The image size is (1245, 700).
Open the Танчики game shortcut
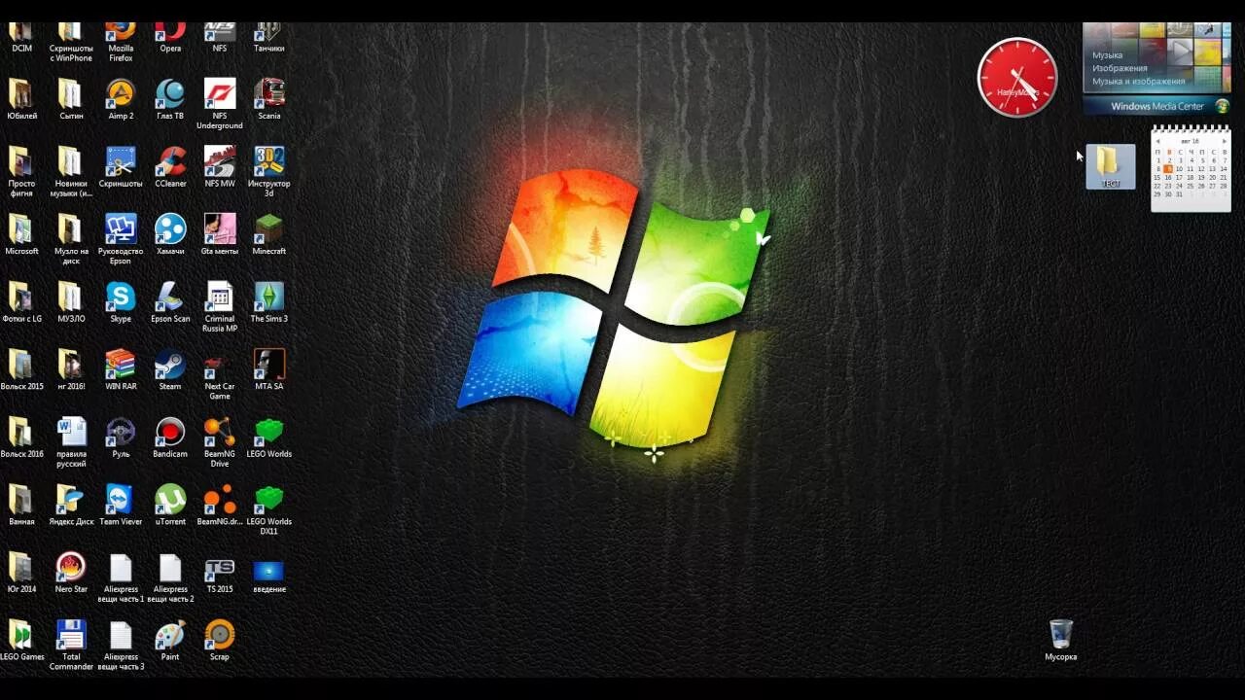[268, 38]
